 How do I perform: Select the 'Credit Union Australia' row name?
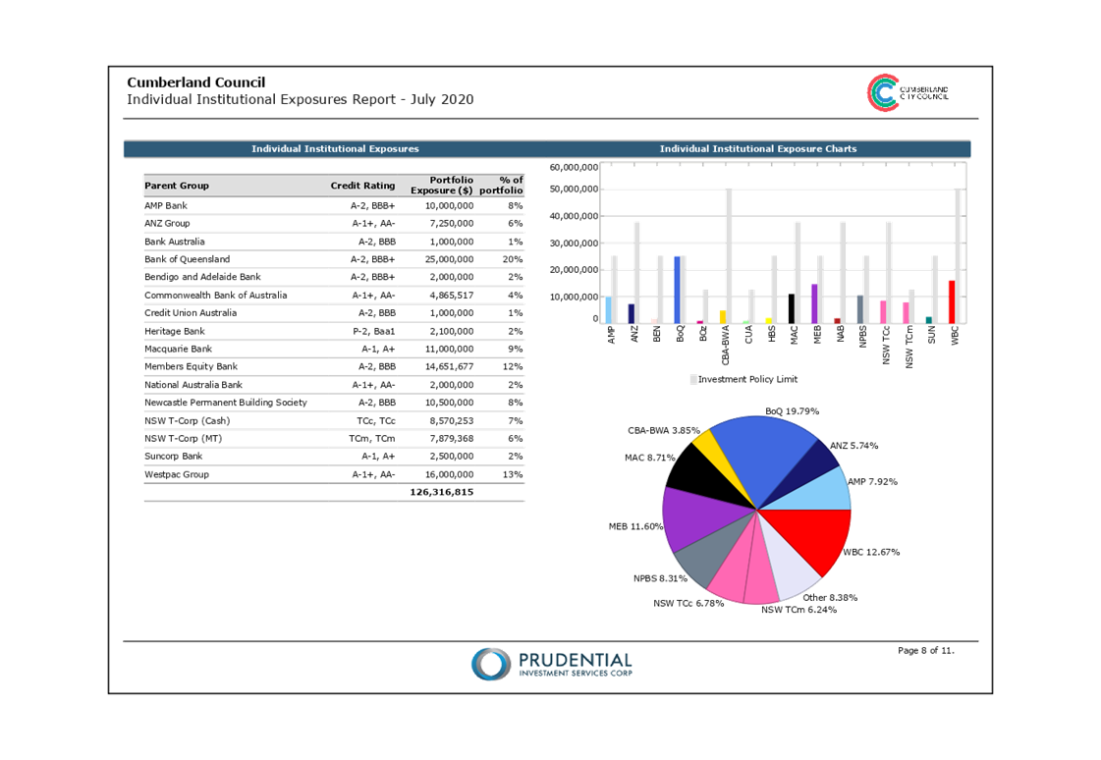[x=191, y=313]
